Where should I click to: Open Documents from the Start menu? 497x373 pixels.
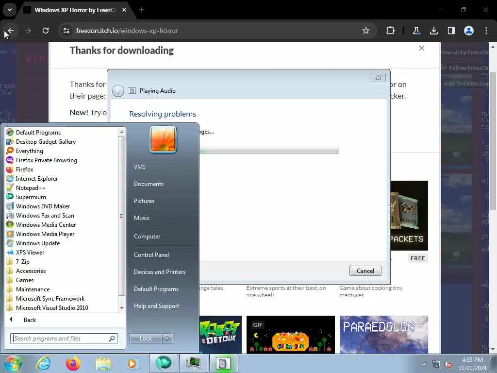pos(149,184)
